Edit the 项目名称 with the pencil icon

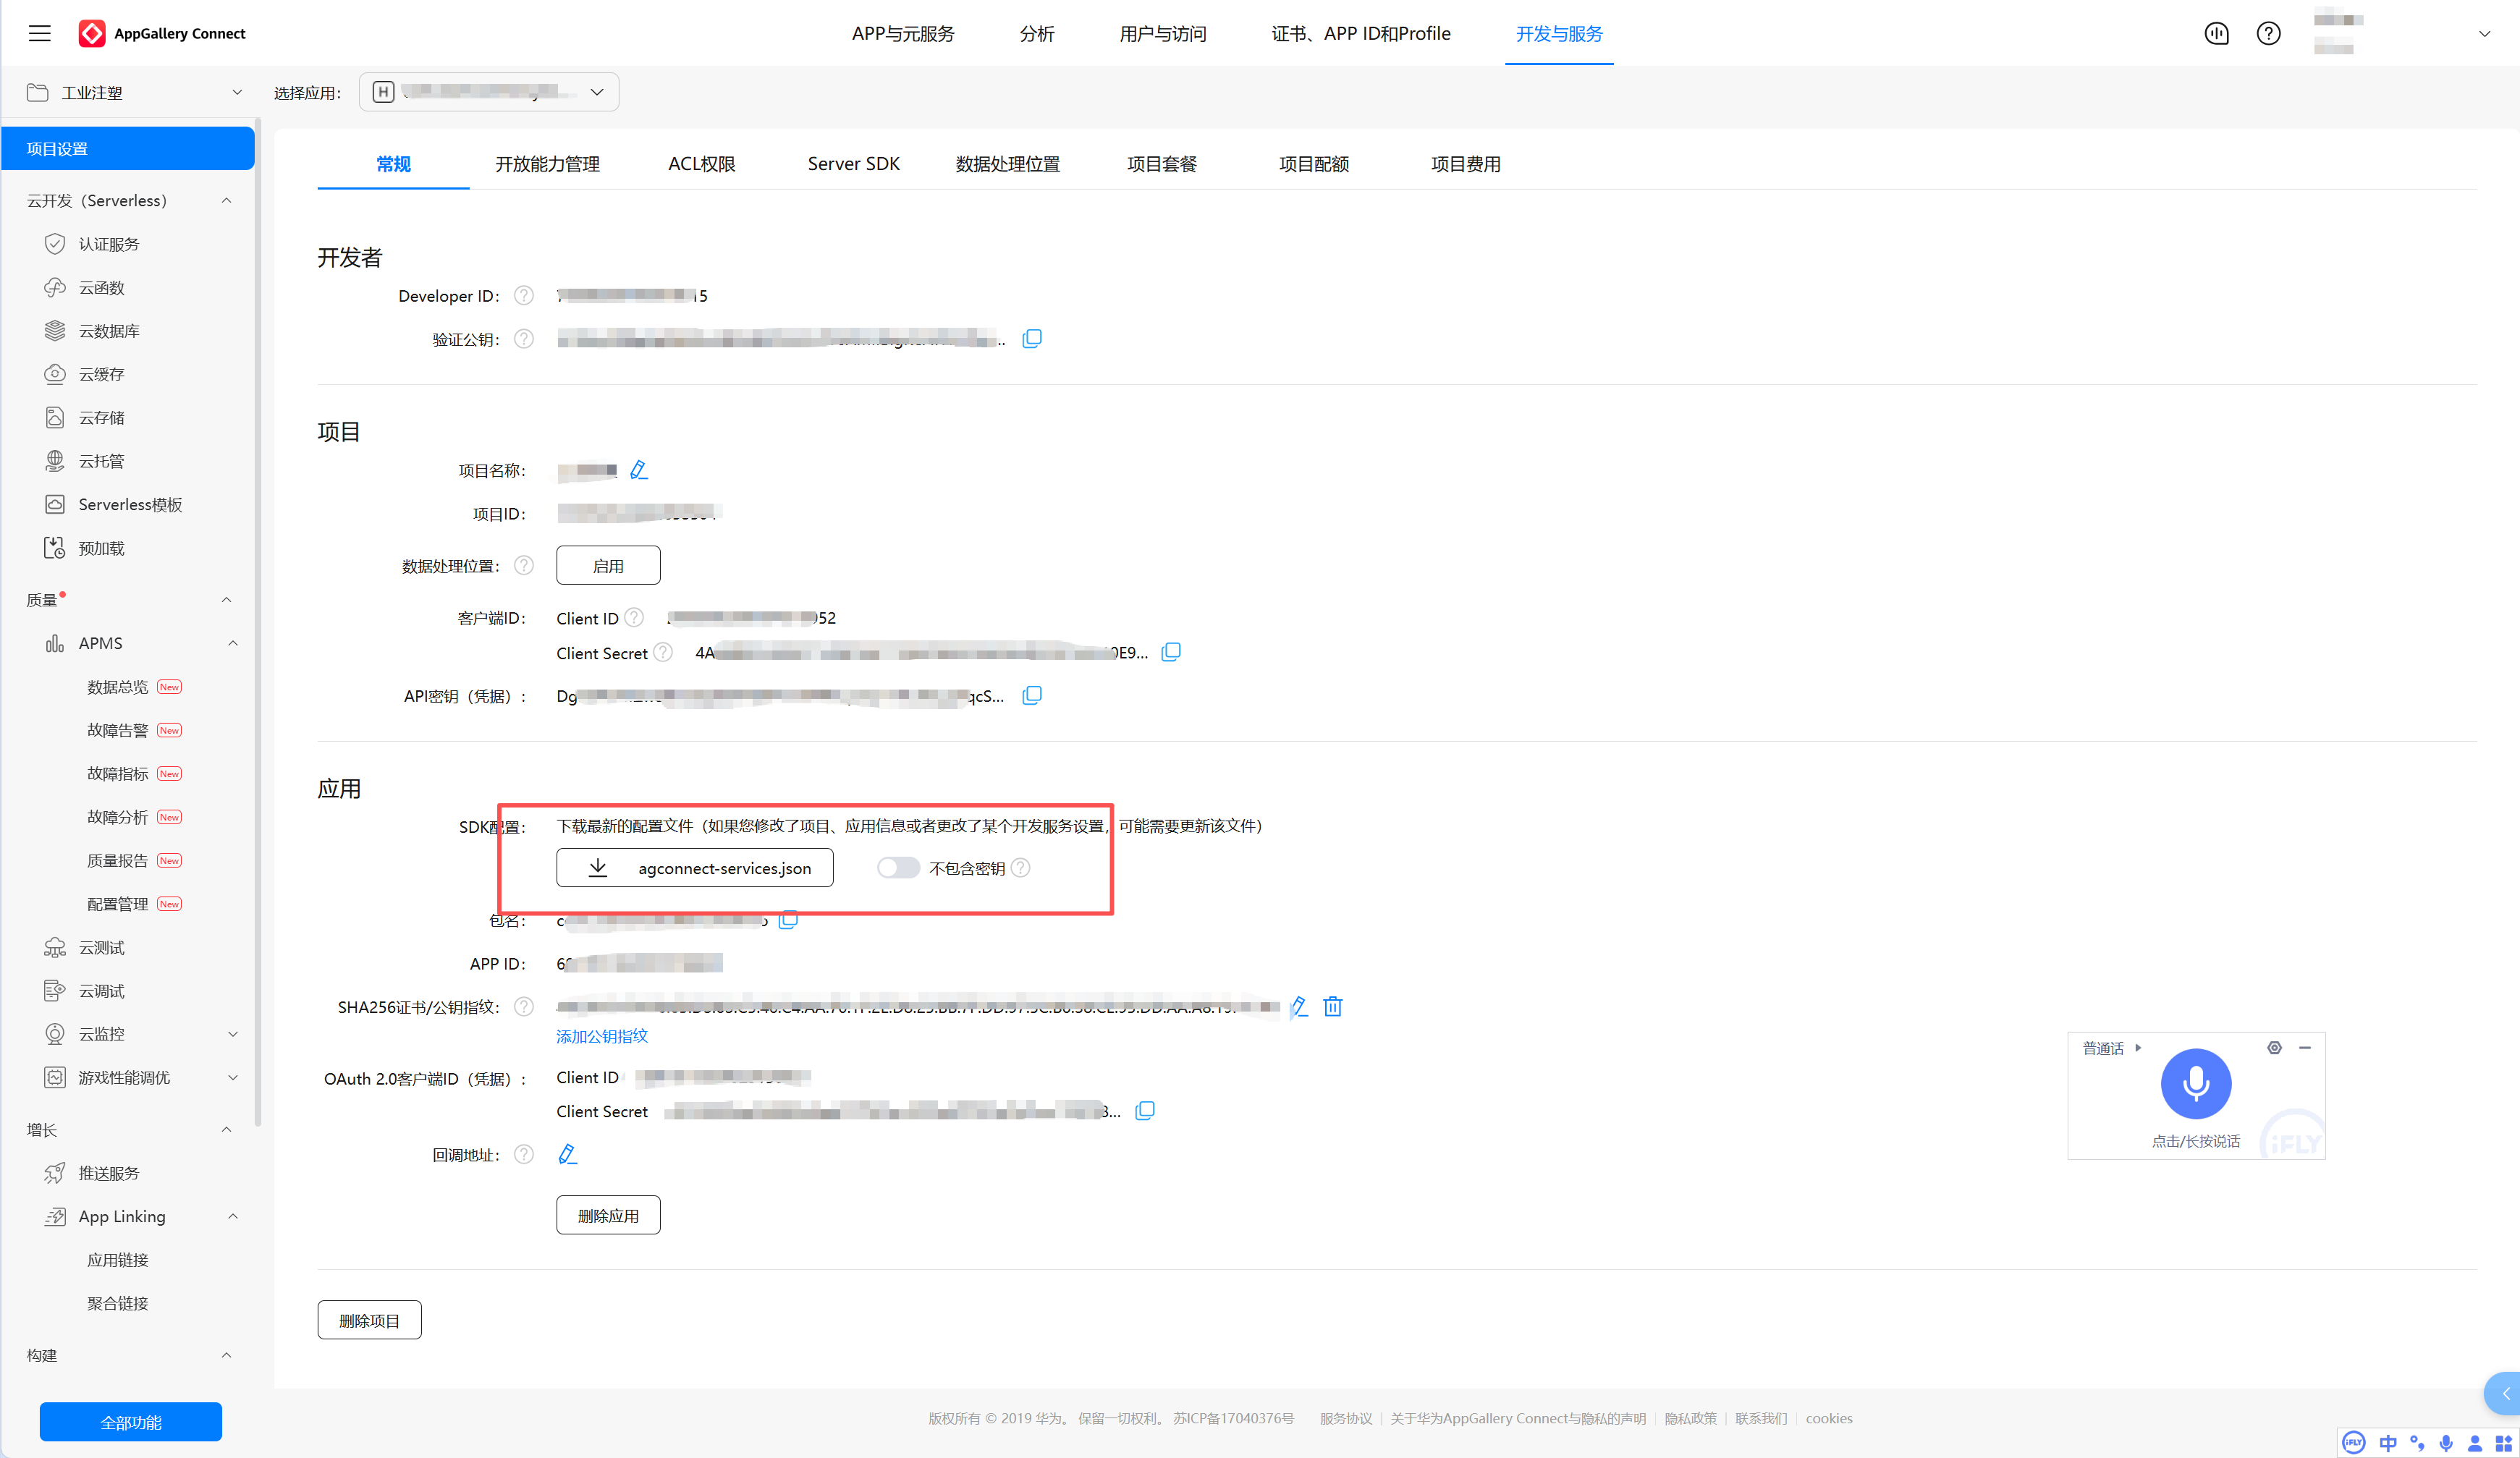[638, 470]
